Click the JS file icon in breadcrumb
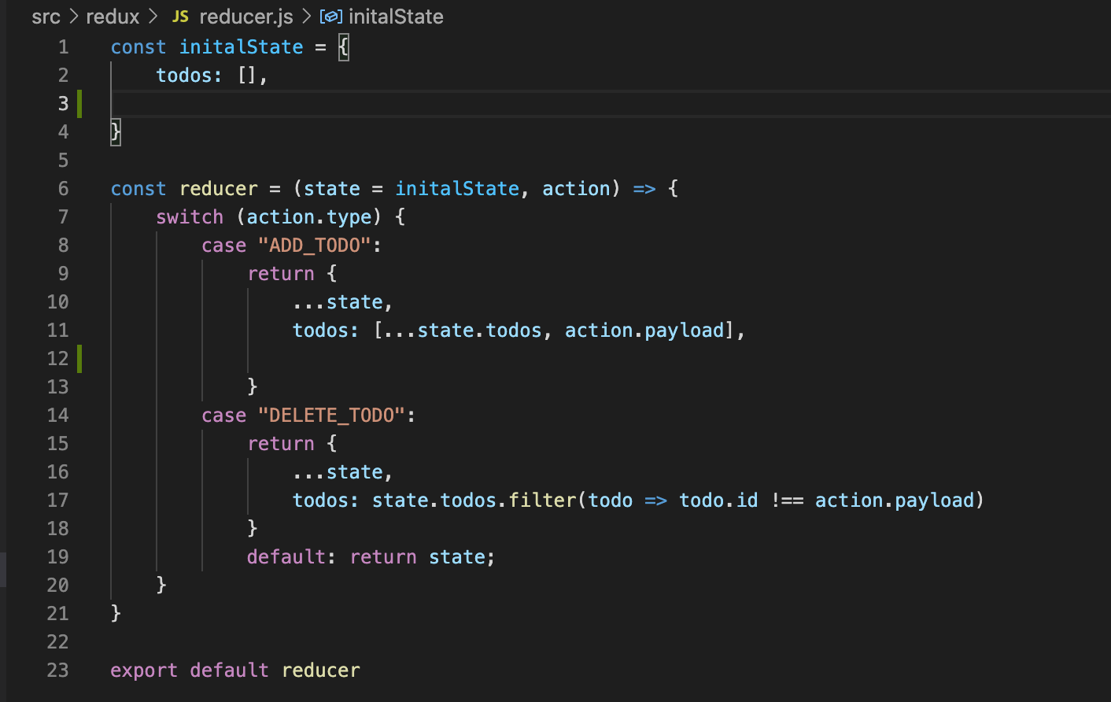The width and height of the screenshot is (1111, 702). click(x=180, y=17)
